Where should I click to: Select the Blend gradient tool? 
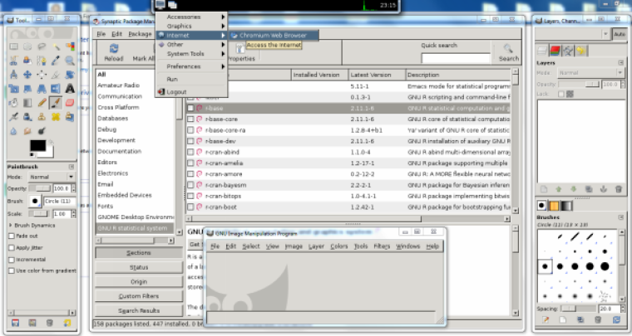click(27, 103)
